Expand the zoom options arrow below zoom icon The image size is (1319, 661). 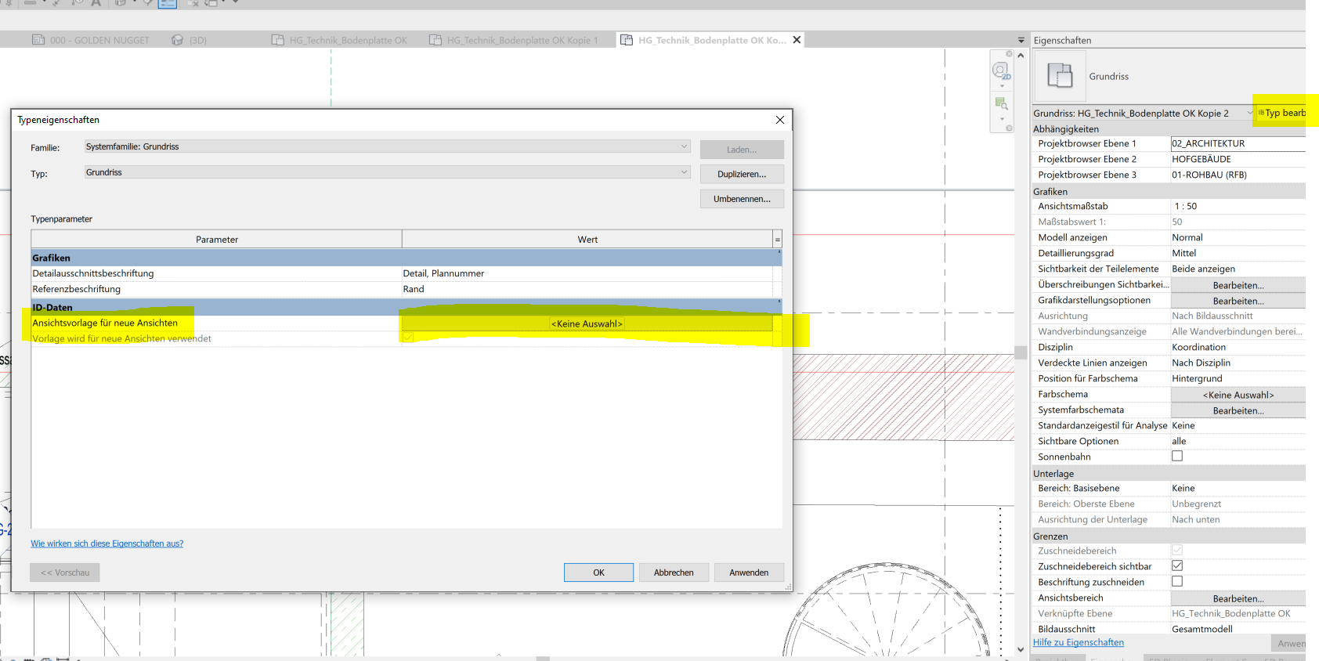tap(1002, 119)
